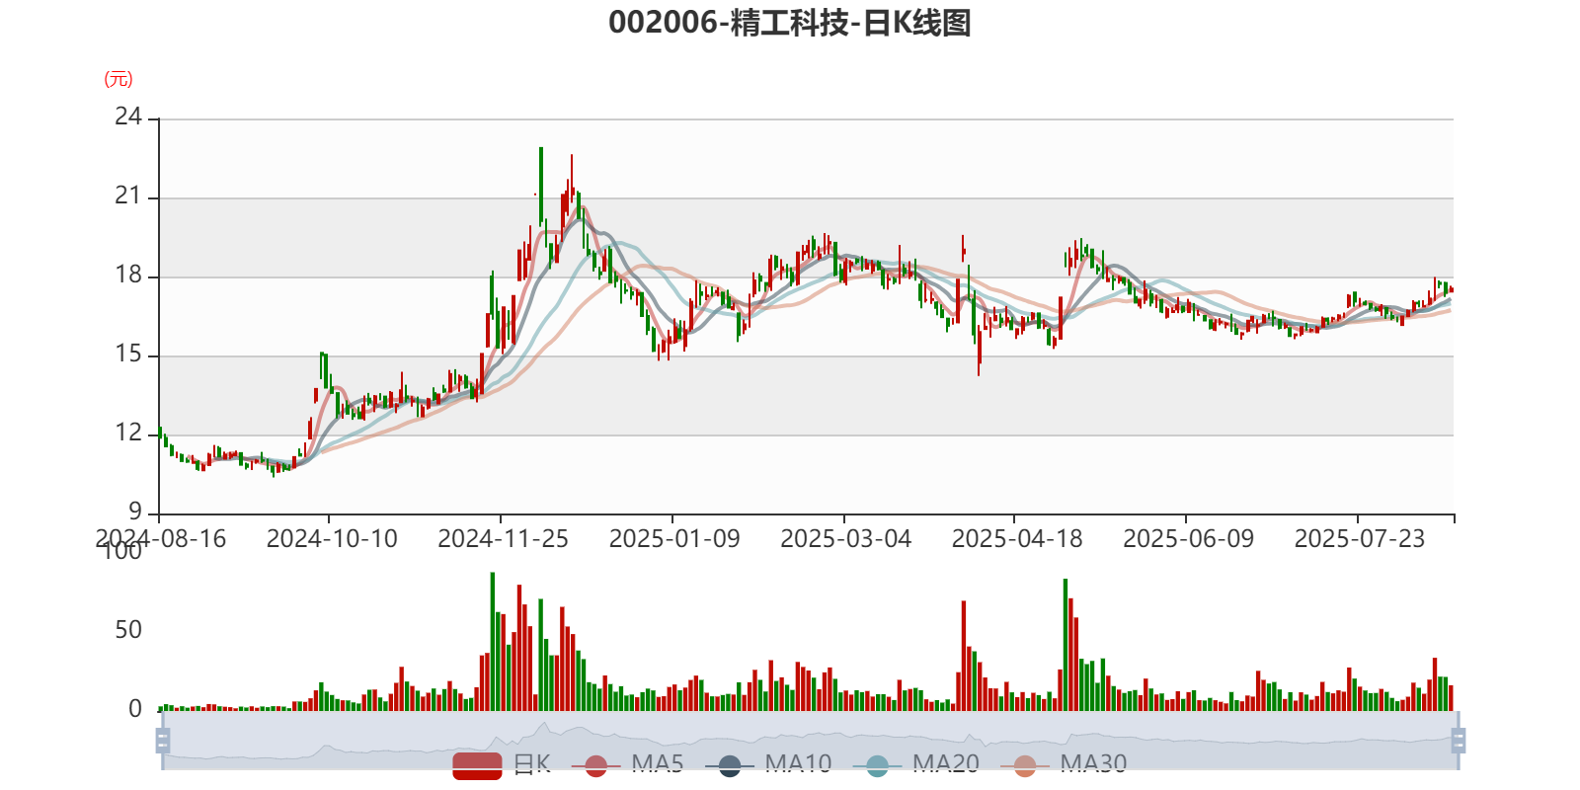Click the 12 price axis label
This screenshot has height=790, width=1580.
[128, 433]
